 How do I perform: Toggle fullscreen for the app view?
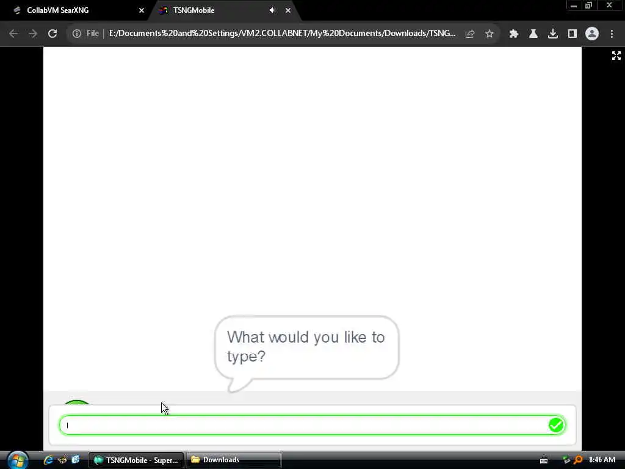pos(616,56)
